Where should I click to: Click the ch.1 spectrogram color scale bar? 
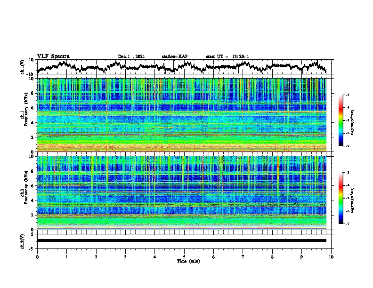pyautogui.click(x=341, y=120)
